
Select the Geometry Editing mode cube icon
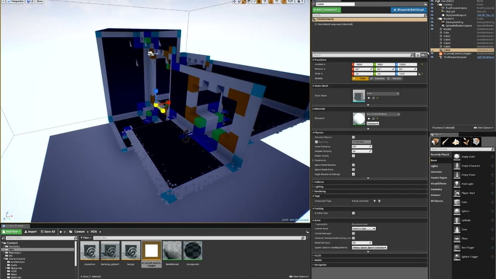tap(476, 142)
